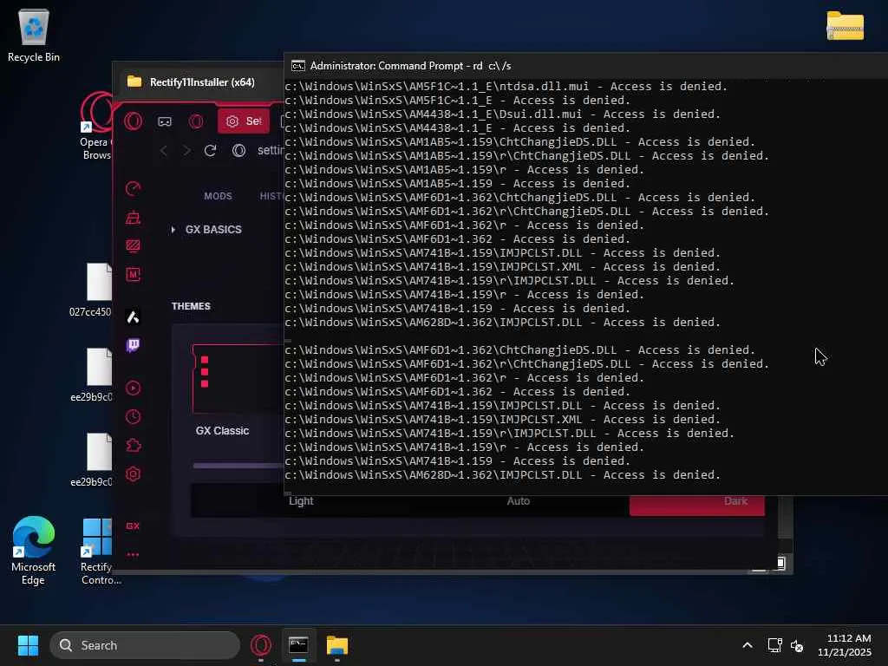This screenshot has height=666, width=888.
Task: Click the taskbar Search box
Action: coord(145,645)
